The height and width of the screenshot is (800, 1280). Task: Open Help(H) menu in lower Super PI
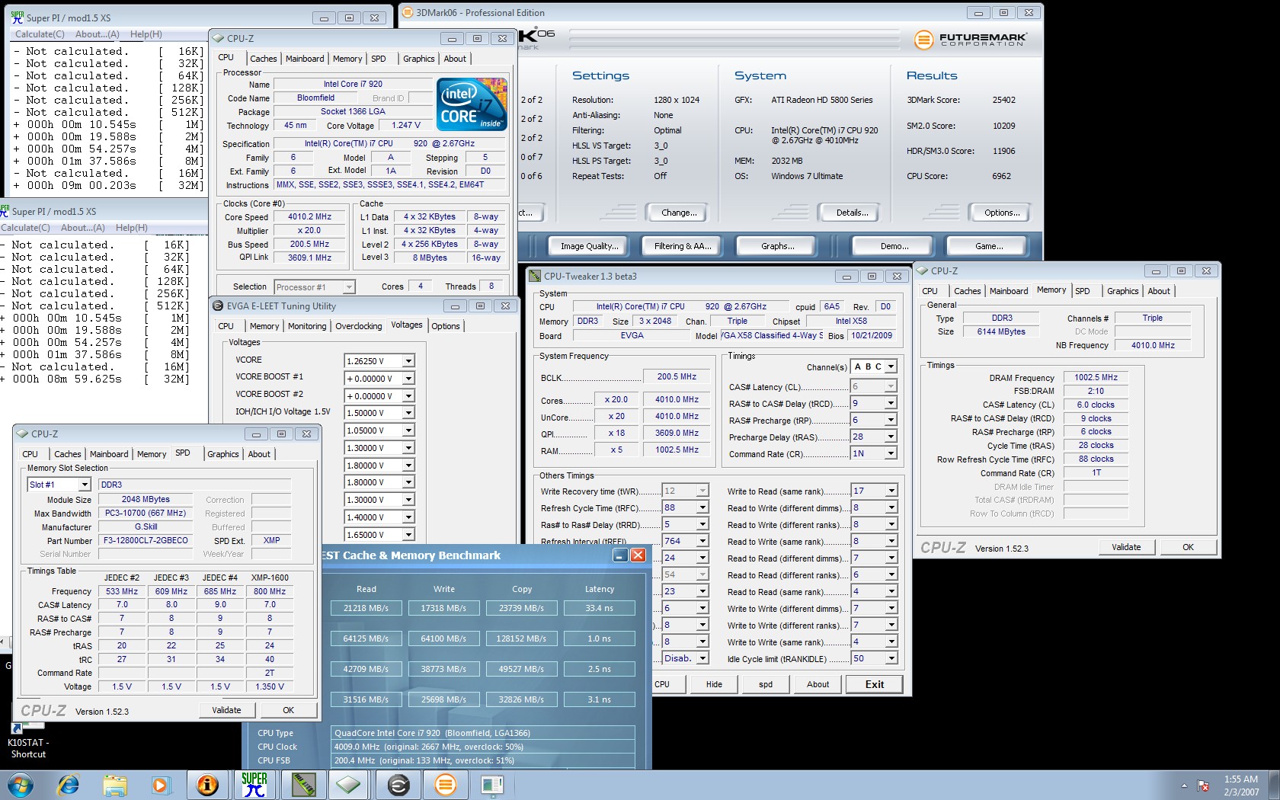click(x=132, y=228)
